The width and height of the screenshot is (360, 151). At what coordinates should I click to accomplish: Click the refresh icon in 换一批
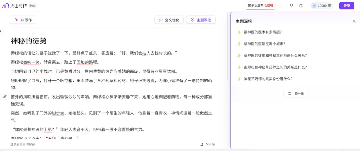pos(289,94)
